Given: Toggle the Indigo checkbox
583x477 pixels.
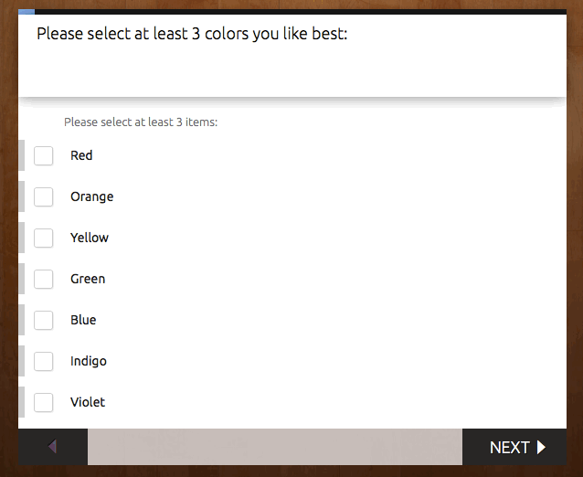Looking at the screenshot, I should tap(44, 361).
